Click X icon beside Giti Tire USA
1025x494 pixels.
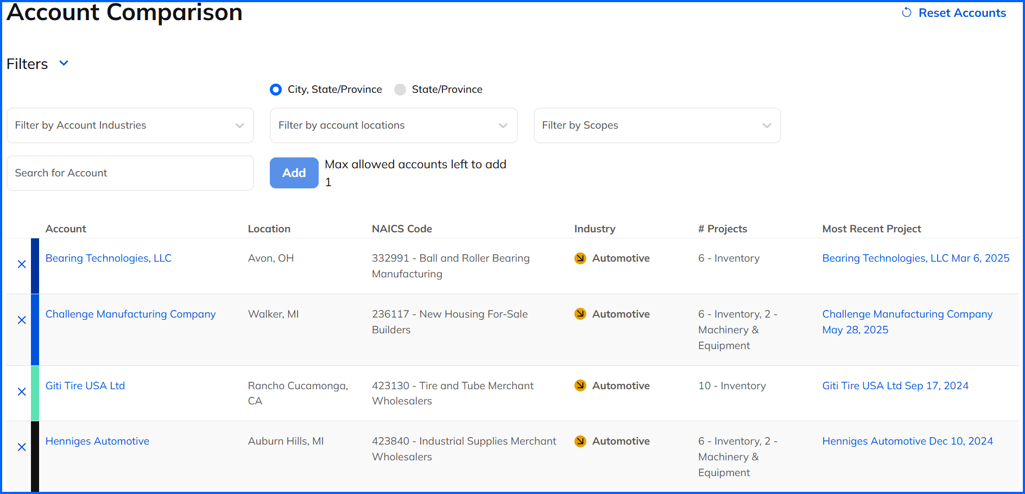pyautogui.click(x=22, y=392)
